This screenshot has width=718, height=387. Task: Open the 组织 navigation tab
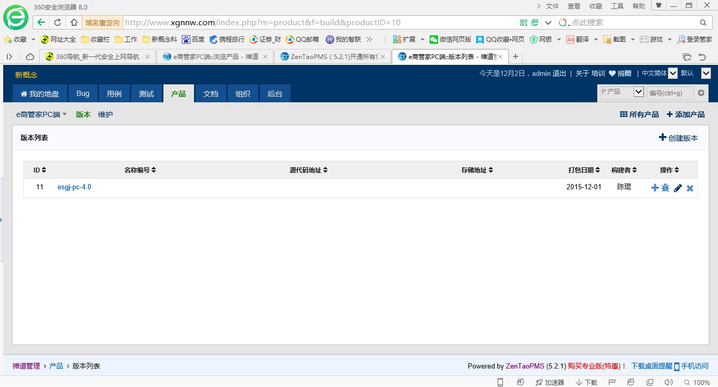click(x=242, y=94)
